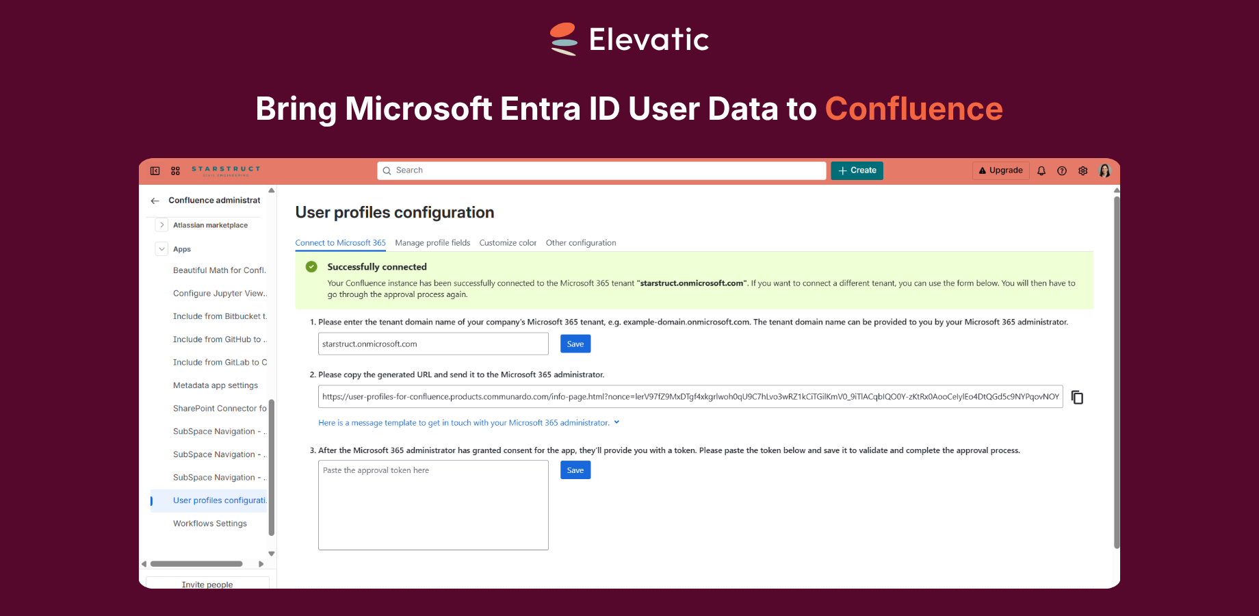
Task: Open notifications via the bell icon
Action: point(1041,170)
